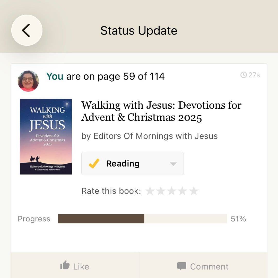Click the reading progress bar
This screenshot has height=278, width=278.
point(142,219)
